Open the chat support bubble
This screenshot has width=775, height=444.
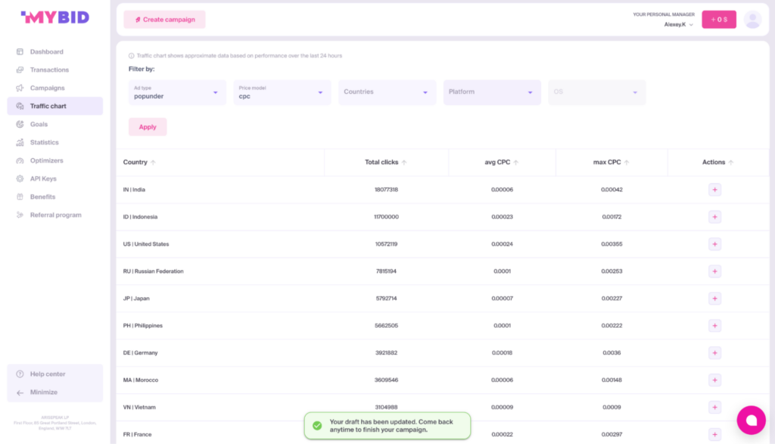pos(751,420)
